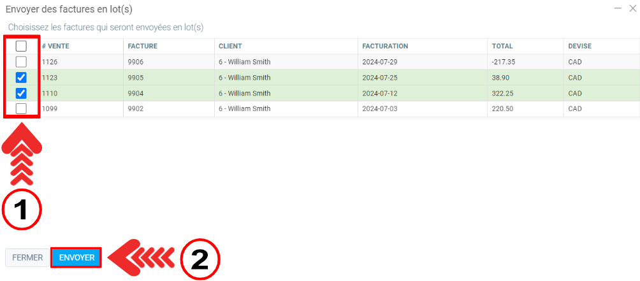The width and height of the screenshot is (640, 281).
Task: Click the DEVISE column header
Action: (x=579, y=46)
